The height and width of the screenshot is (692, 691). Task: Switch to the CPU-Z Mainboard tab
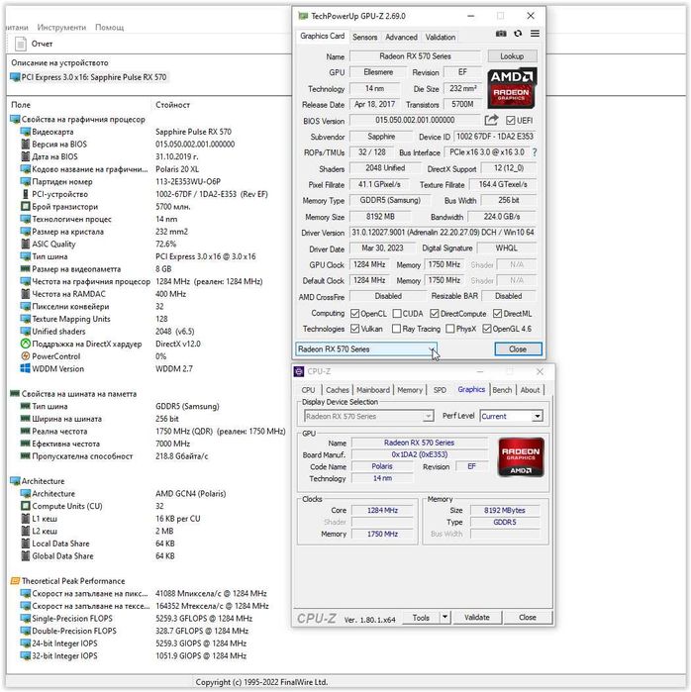click(373, 390)
